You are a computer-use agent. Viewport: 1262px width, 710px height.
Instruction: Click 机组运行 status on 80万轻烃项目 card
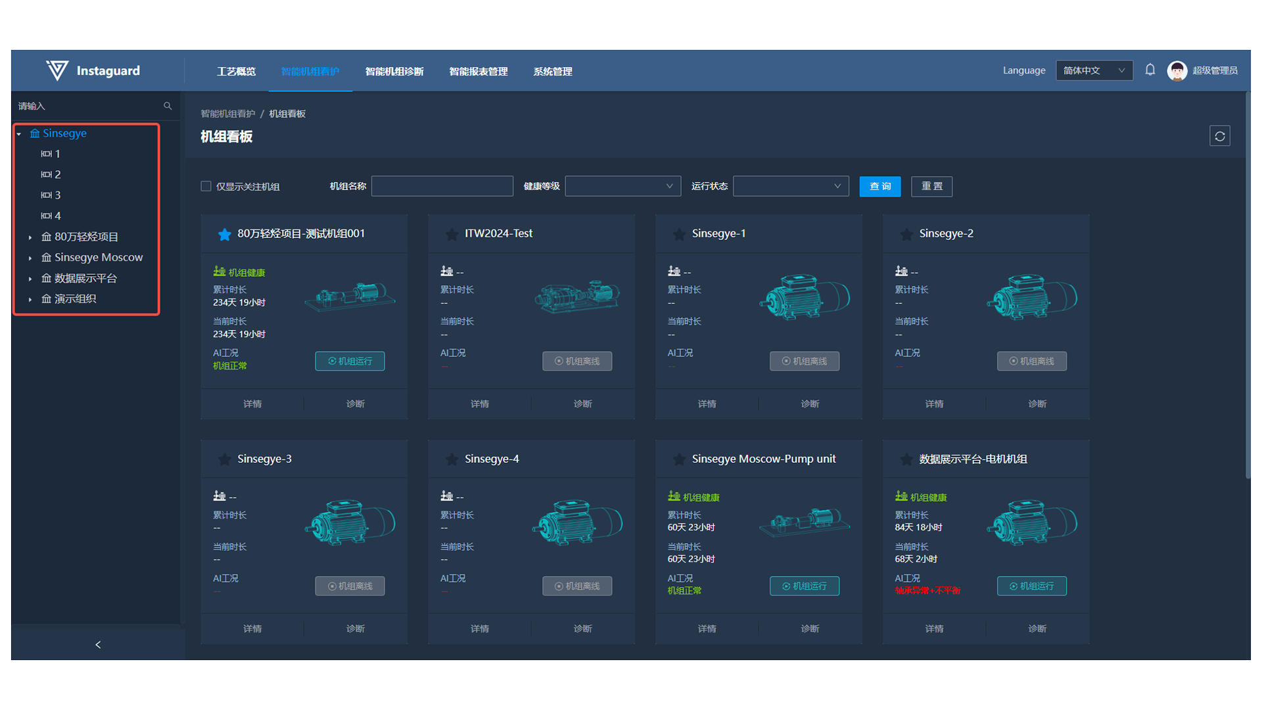350,361
